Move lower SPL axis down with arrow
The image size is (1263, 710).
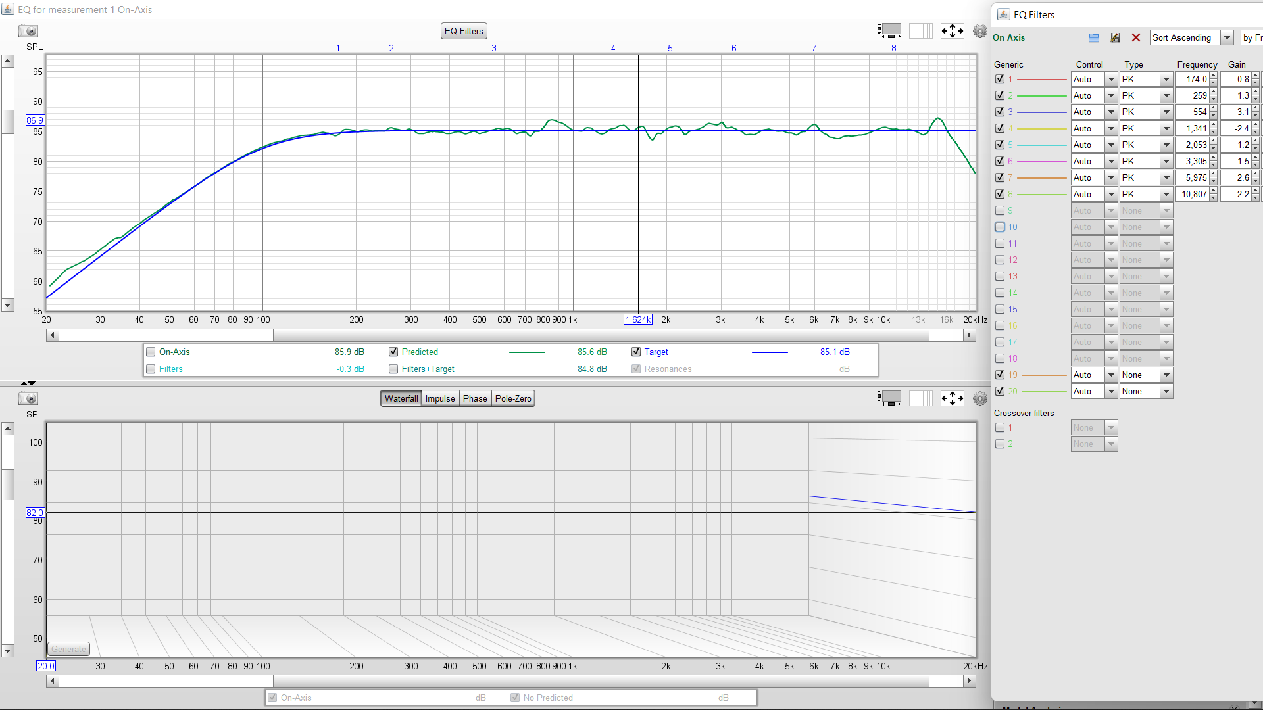tap(8, 651)
